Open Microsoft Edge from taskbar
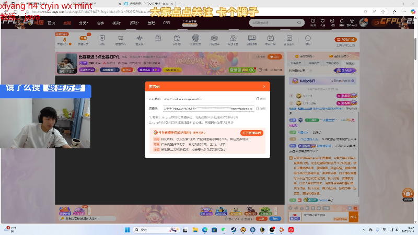Screen dimensions: 418x235 [x=205, y=230]
